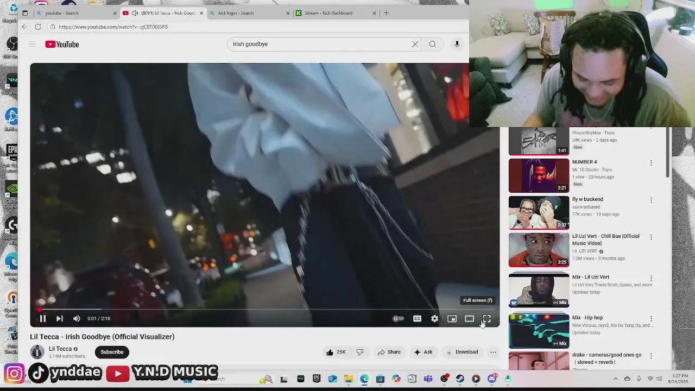Open the Outlook taskbar icon
The height and width of the screenshot is (391, 695).
332,379
